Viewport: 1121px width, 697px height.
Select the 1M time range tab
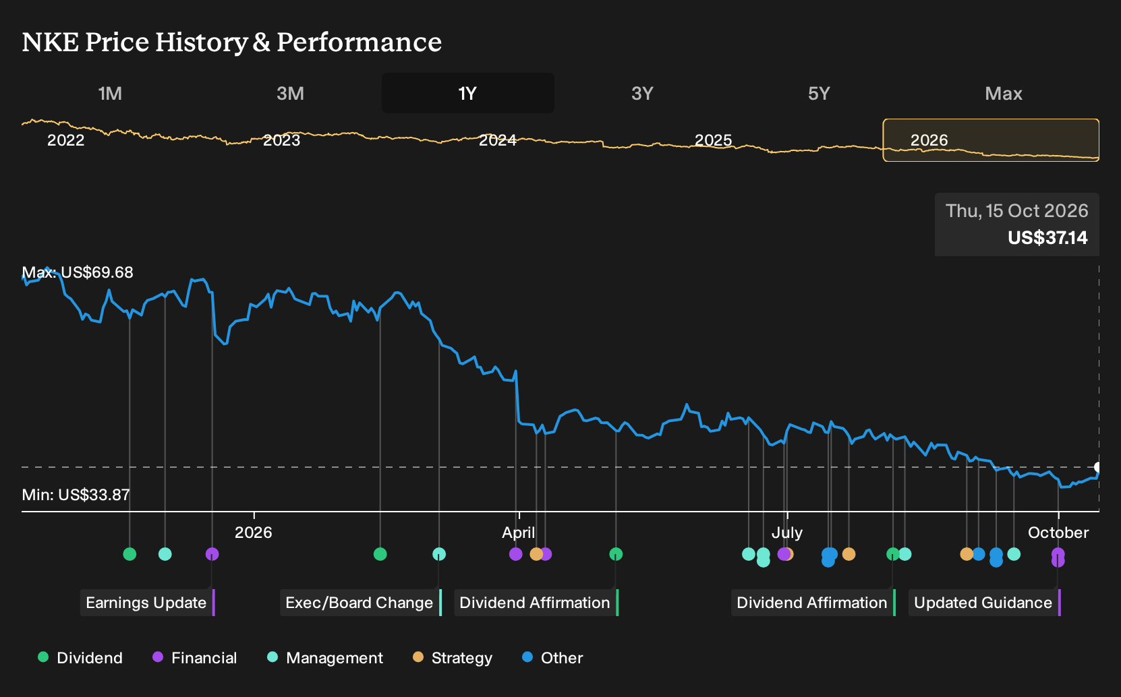[110, 93]
